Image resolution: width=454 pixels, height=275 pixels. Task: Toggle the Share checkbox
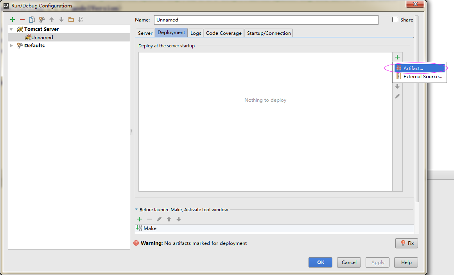(x=395, y=20)
